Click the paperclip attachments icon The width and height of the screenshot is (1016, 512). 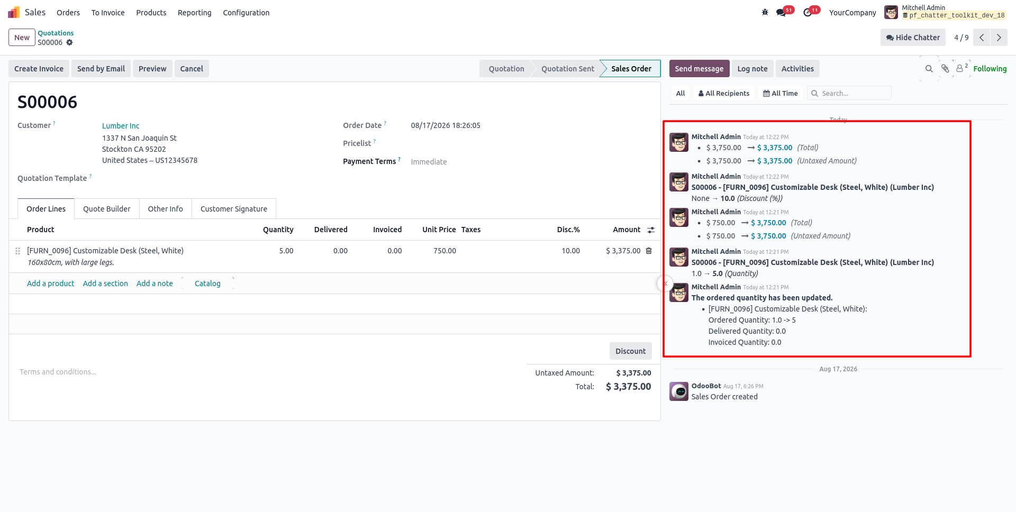click(945, 69)
